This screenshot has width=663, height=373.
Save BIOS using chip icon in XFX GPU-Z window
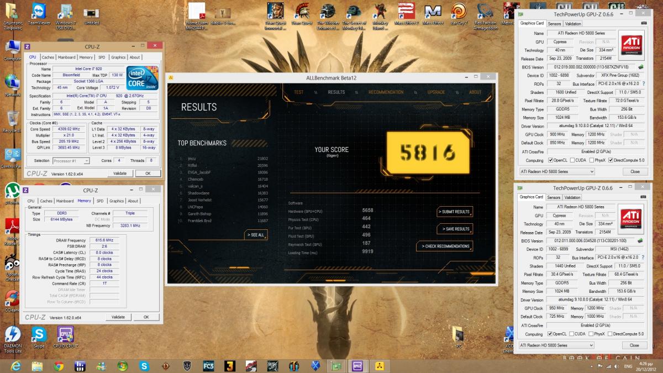pos(640,67)
